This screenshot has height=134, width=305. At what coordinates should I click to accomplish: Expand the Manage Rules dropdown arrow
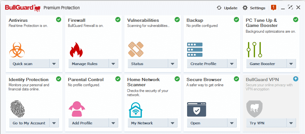click(x=113, y=64)
